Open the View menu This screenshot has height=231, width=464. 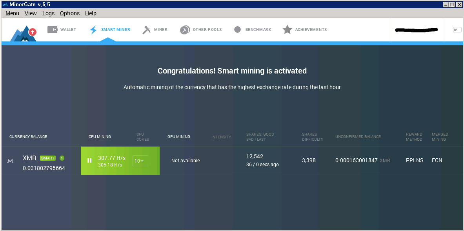tap(31, 13)
